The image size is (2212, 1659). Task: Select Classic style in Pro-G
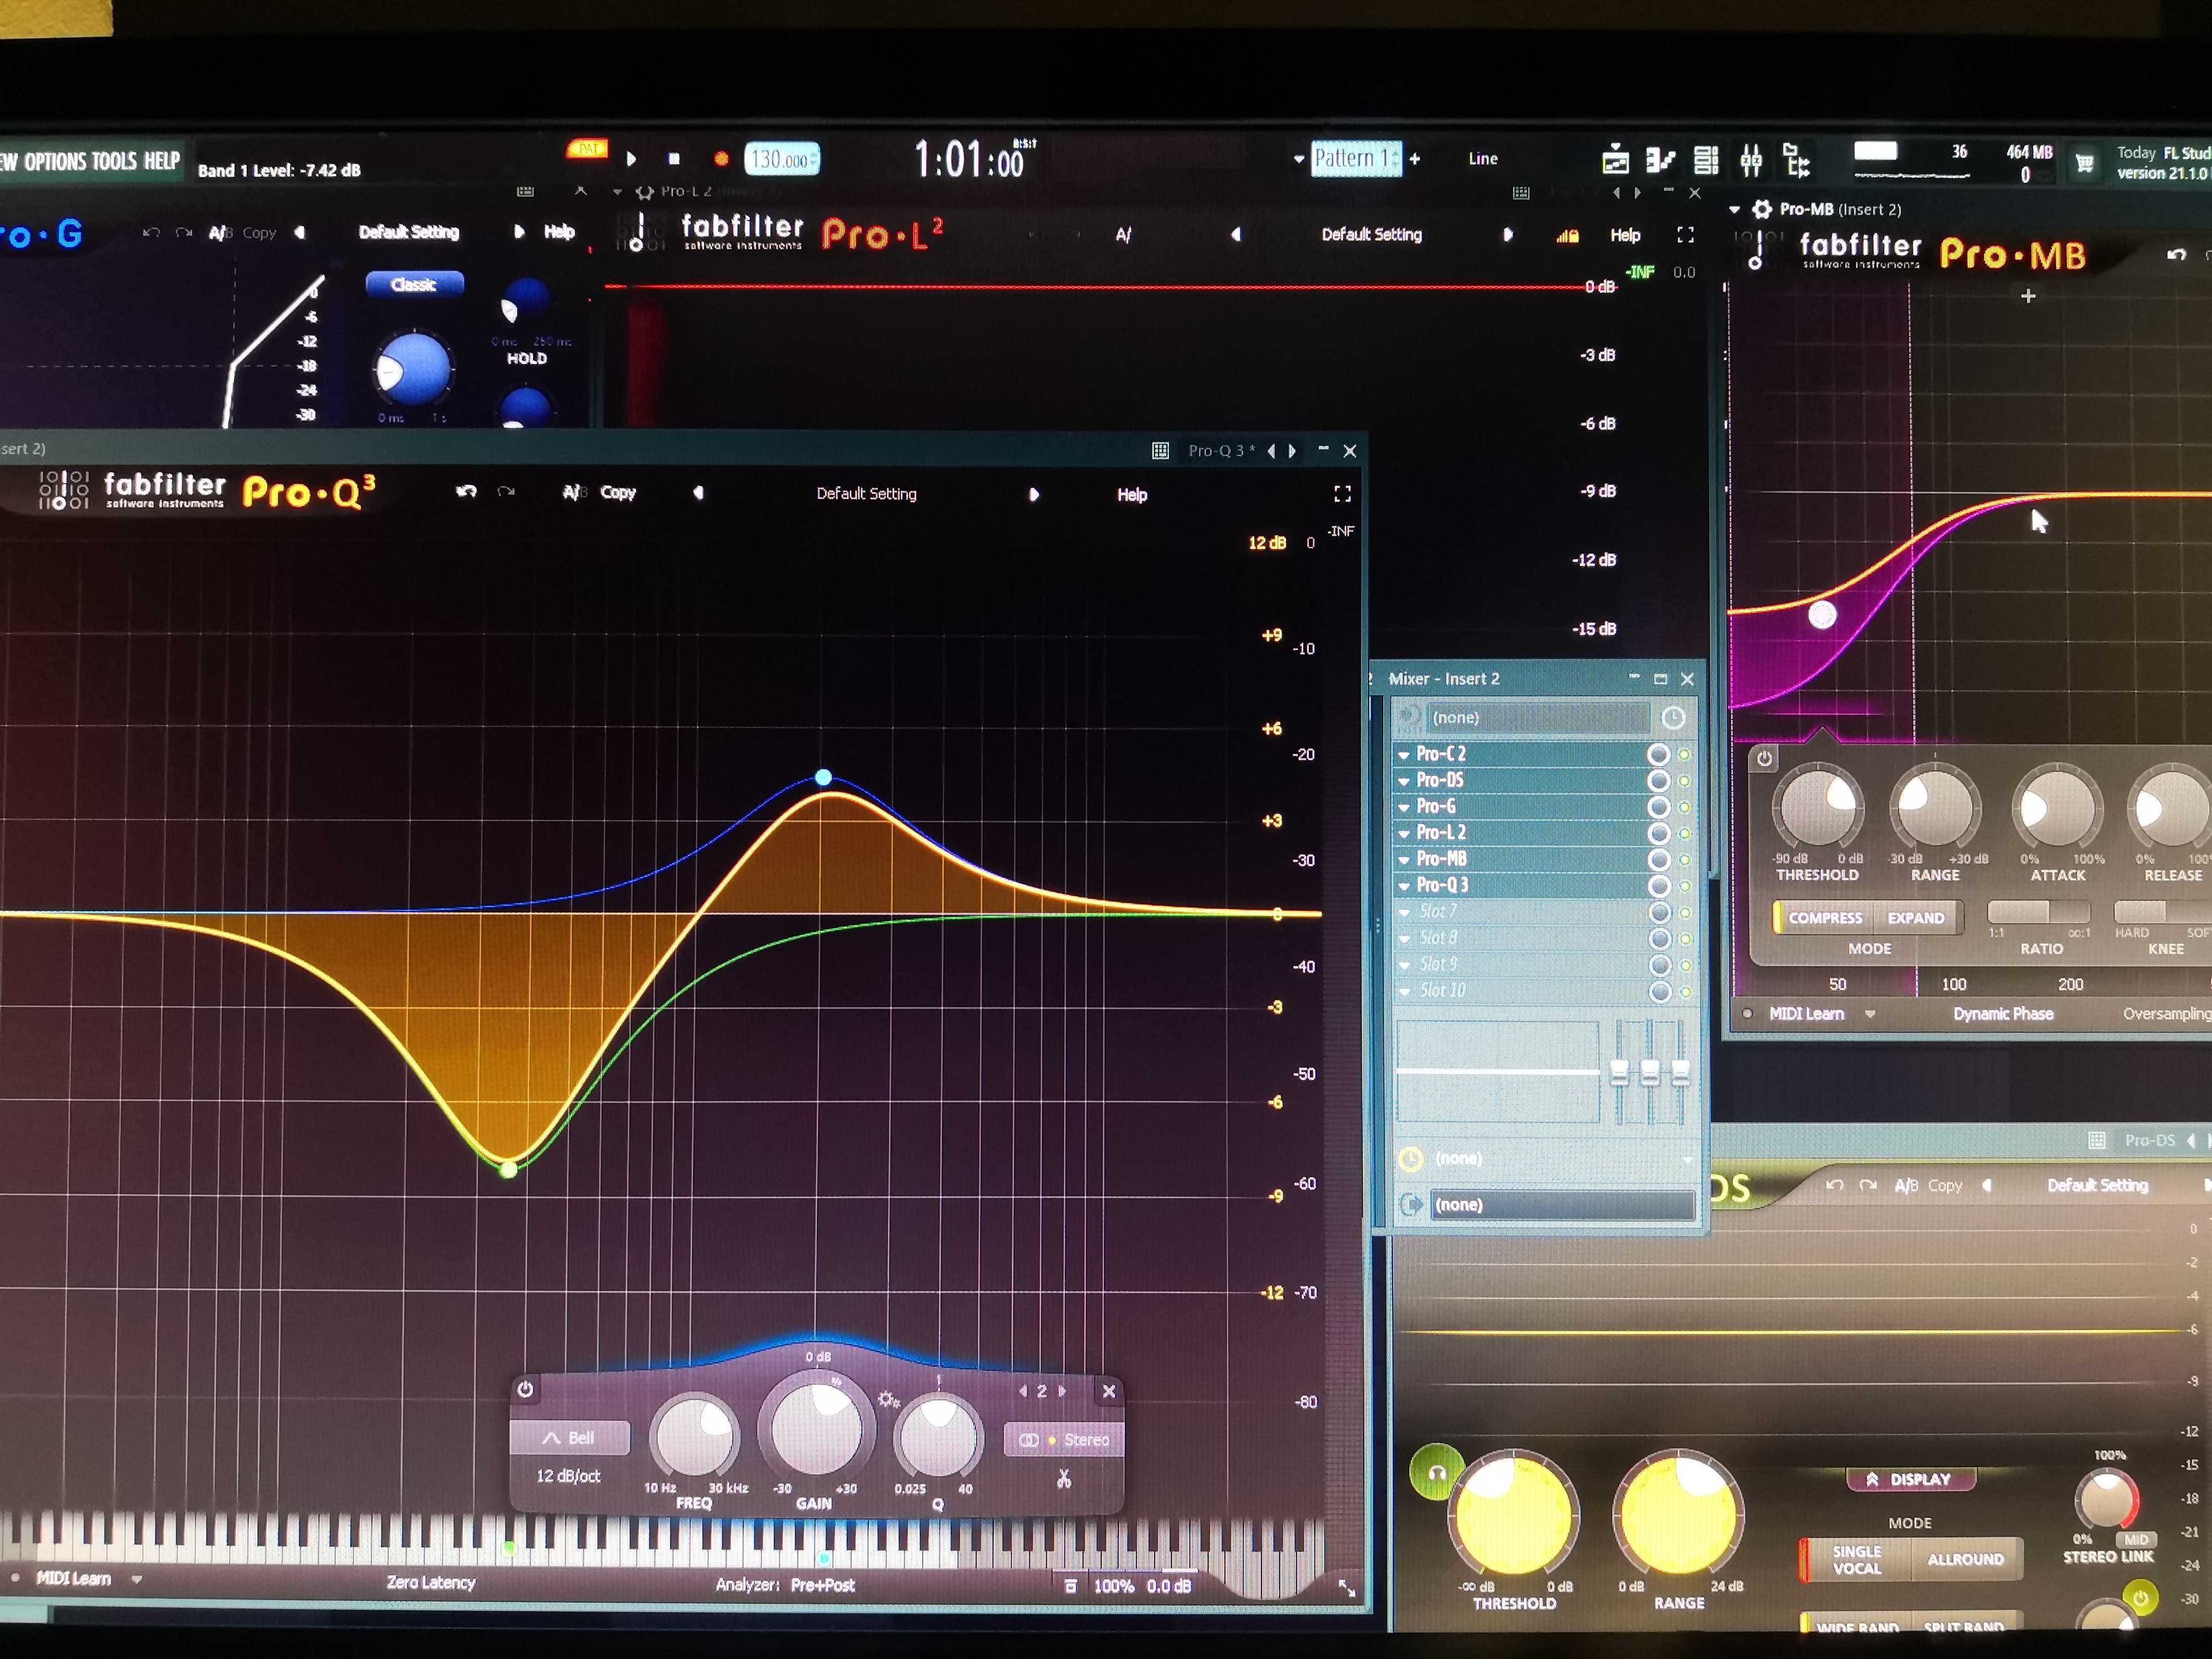pos(414,284)
